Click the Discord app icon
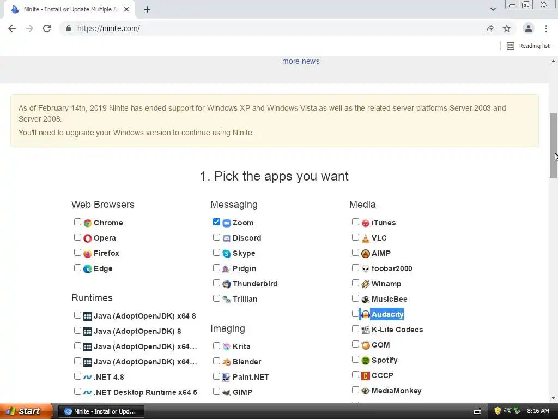Viewport: 558px width, 419px height. [227, 238]
